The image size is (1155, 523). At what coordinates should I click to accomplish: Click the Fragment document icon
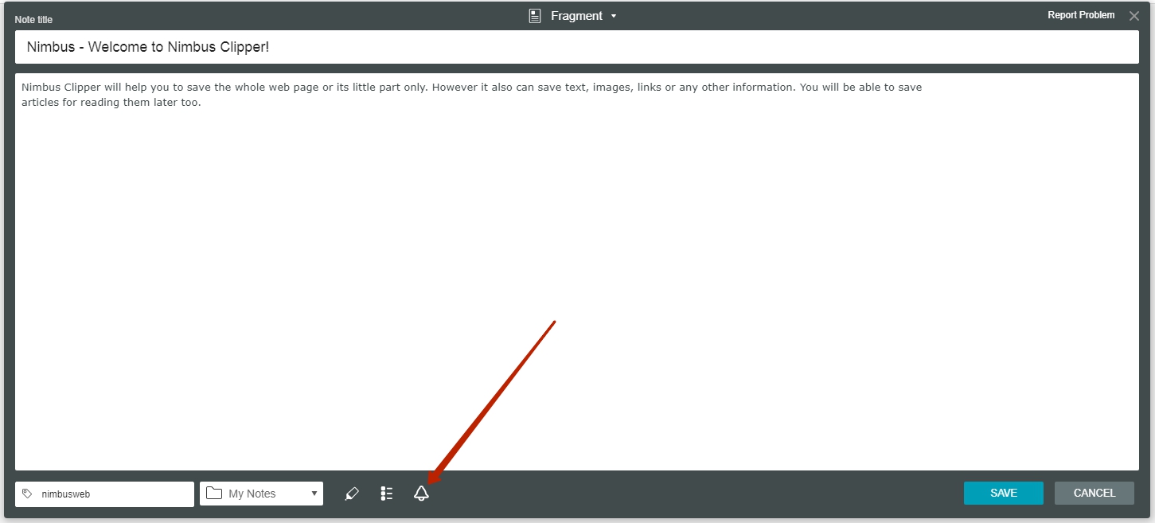click(535, 16)
